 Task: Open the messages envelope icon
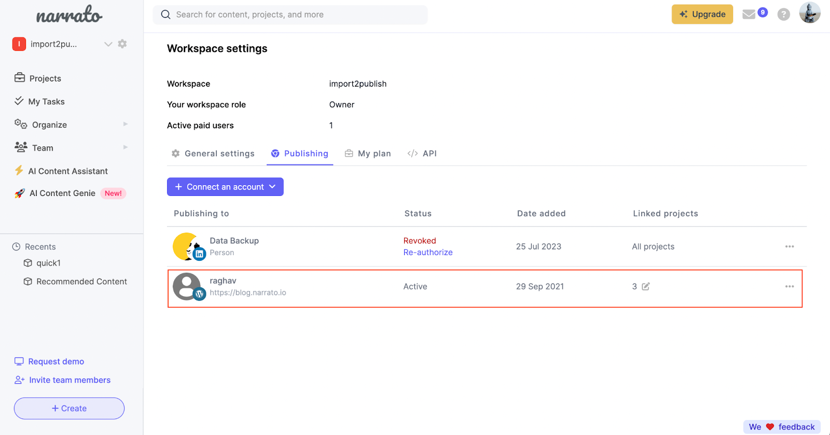[749, 15]
